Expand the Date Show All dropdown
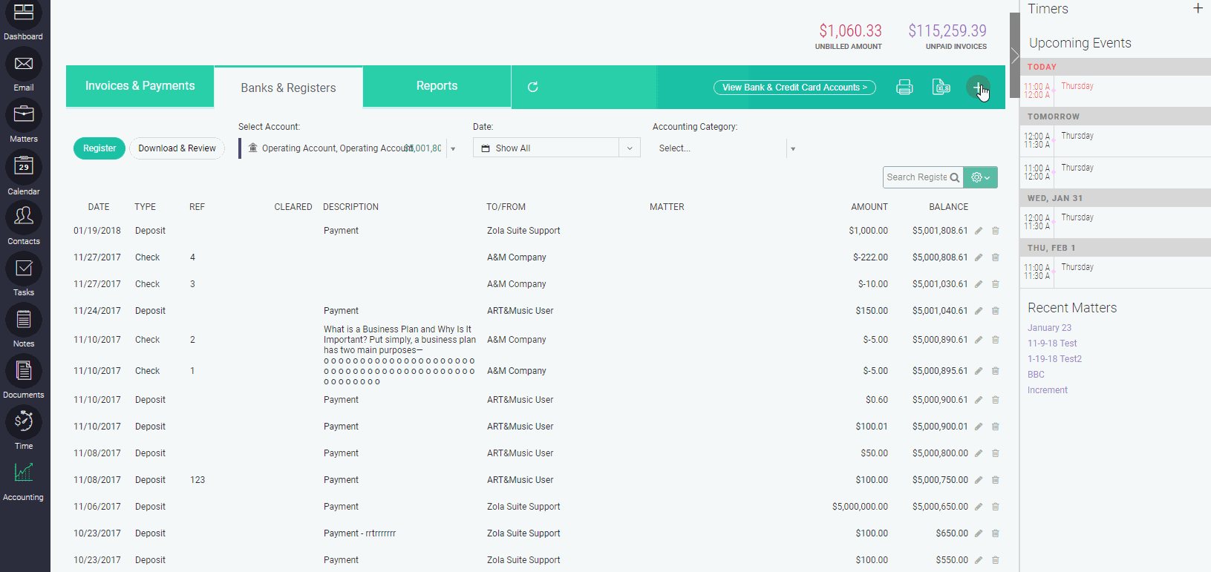The width and height of the screenshot is (1211, 572). pos(630,148)
